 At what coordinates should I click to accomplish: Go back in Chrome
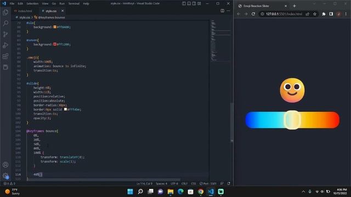coord(239,14)
